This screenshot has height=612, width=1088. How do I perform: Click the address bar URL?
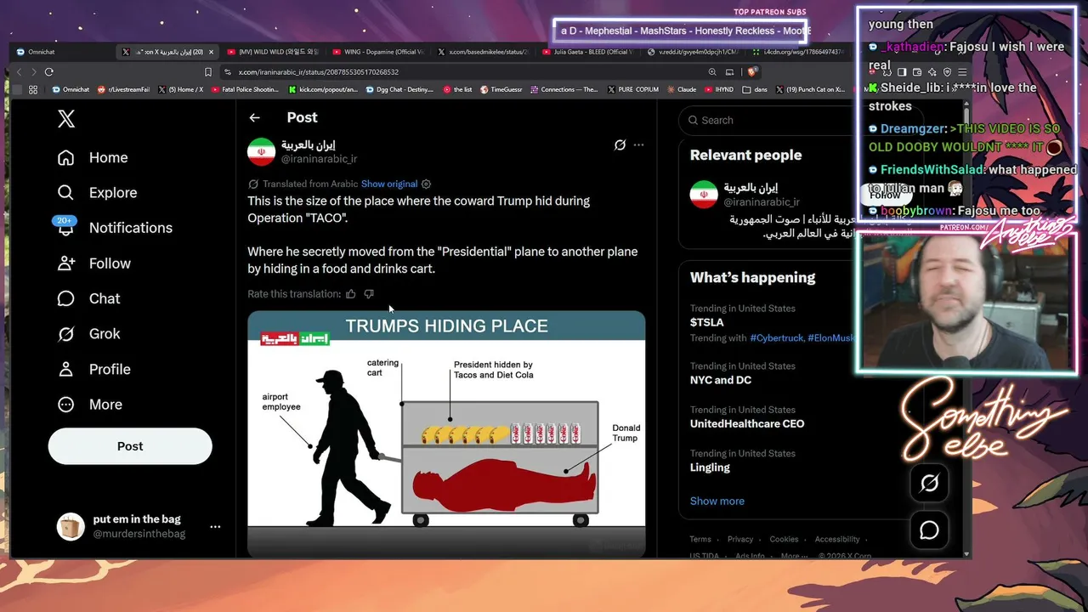click(x=319, y=72)
